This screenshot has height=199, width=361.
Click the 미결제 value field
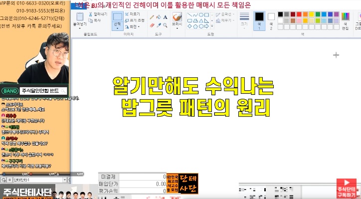[143, 177]
